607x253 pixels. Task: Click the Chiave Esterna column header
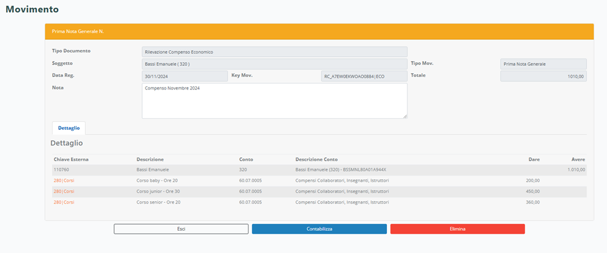(70, 159)
